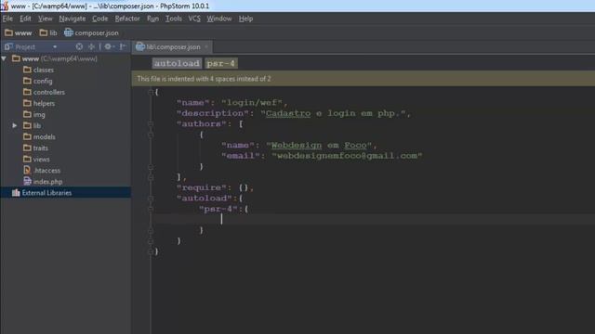Click the models folder icon
Image resolution: width=595 pixels, height=334 pixels.
tap(27, 136)
